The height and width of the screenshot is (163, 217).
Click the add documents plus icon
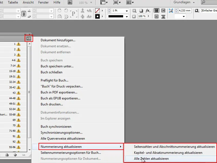(x=15, y=155)
